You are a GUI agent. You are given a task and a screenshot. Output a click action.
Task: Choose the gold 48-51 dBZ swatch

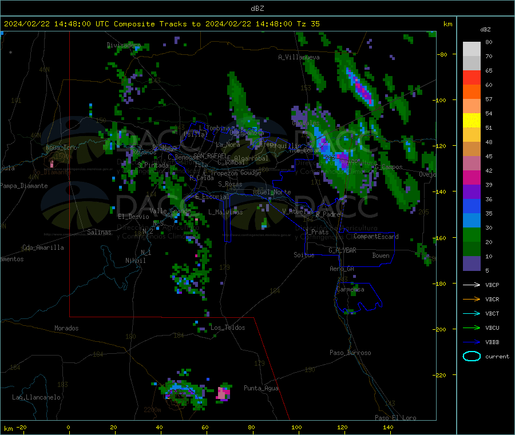(x=472, y=135)
